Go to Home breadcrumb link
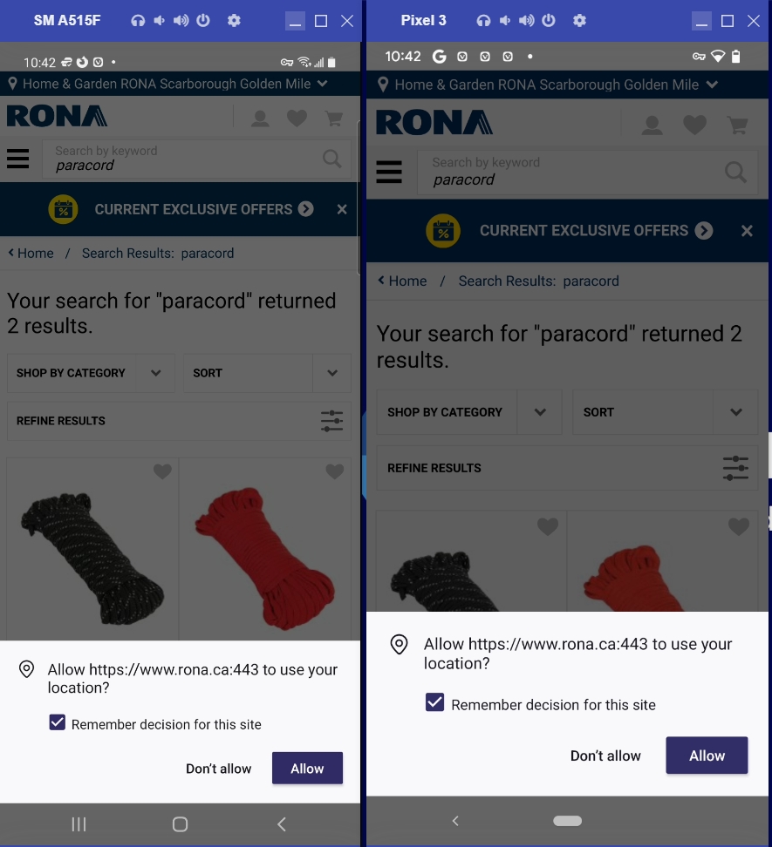This screenshot has width=772, height=847. 33,253
